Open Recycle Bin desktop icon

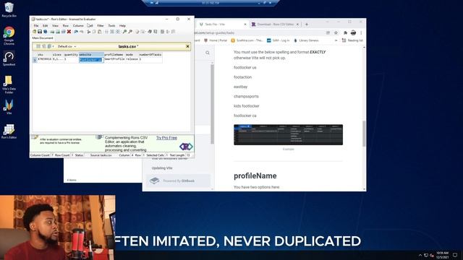point(9,9)
